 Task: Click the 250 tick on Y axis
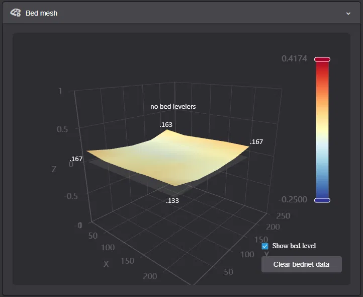point(283,216)
